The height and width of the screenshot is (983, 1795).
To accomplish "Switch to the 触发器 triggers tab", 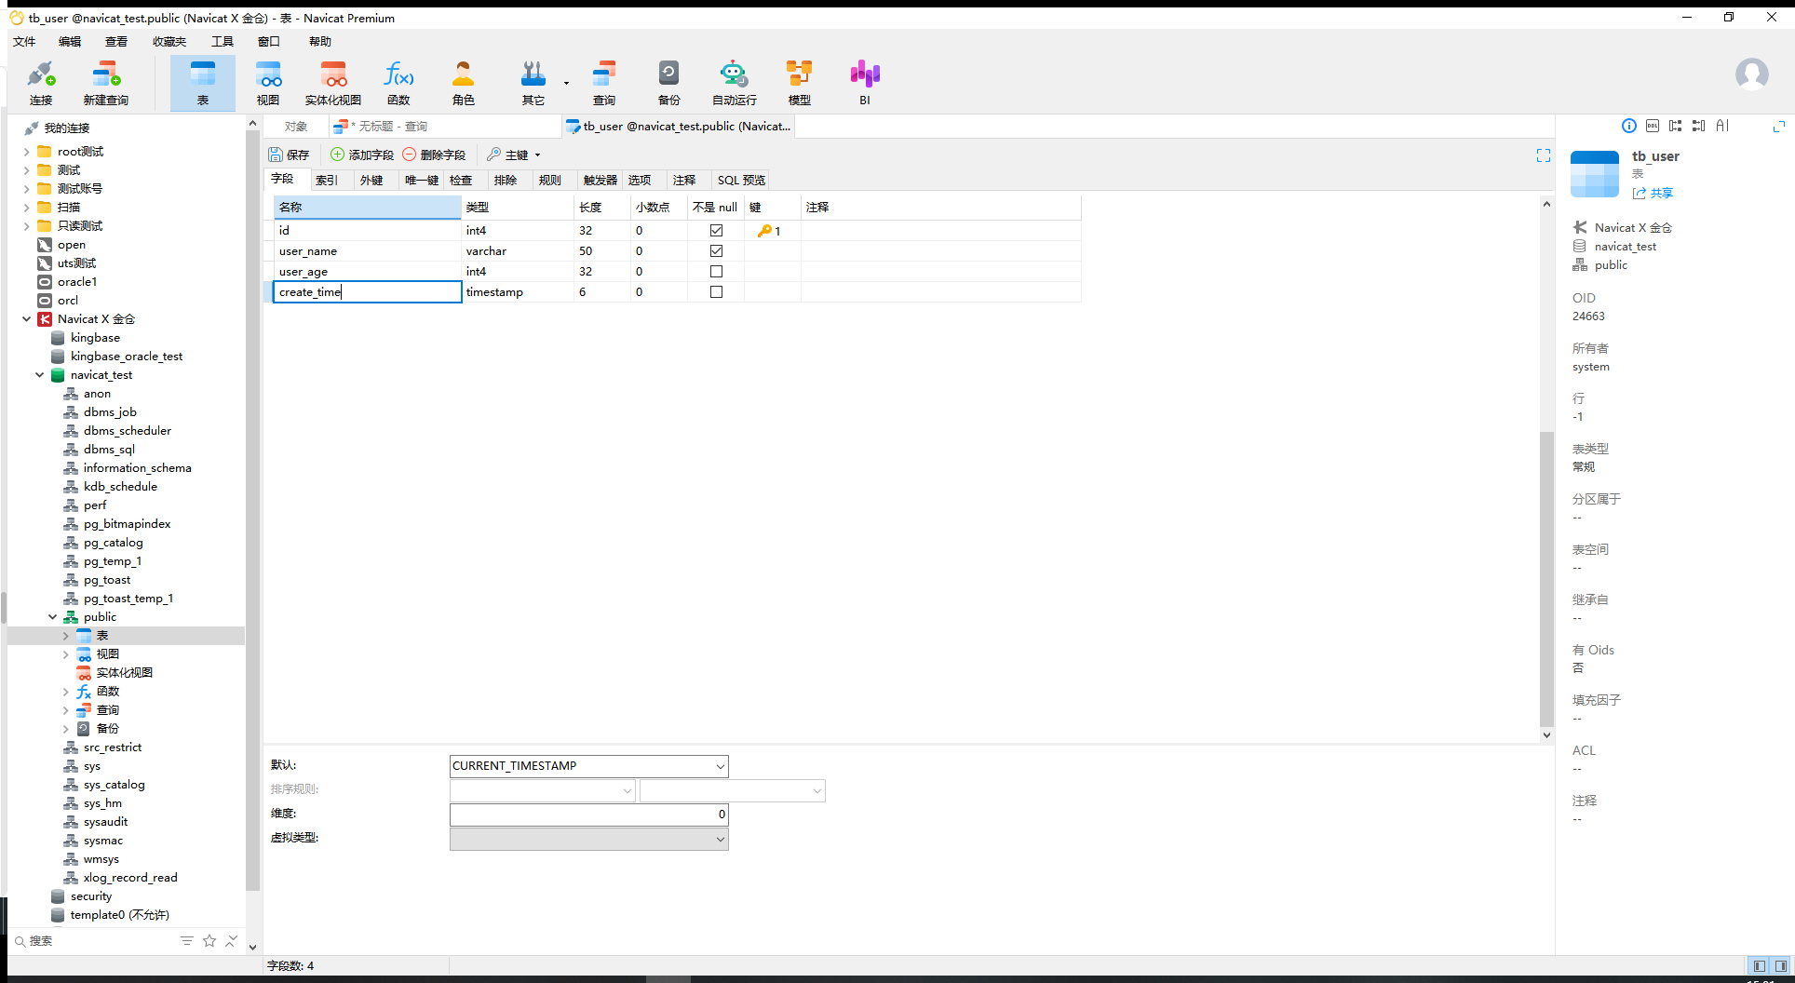I will click(x=601, y=181).
